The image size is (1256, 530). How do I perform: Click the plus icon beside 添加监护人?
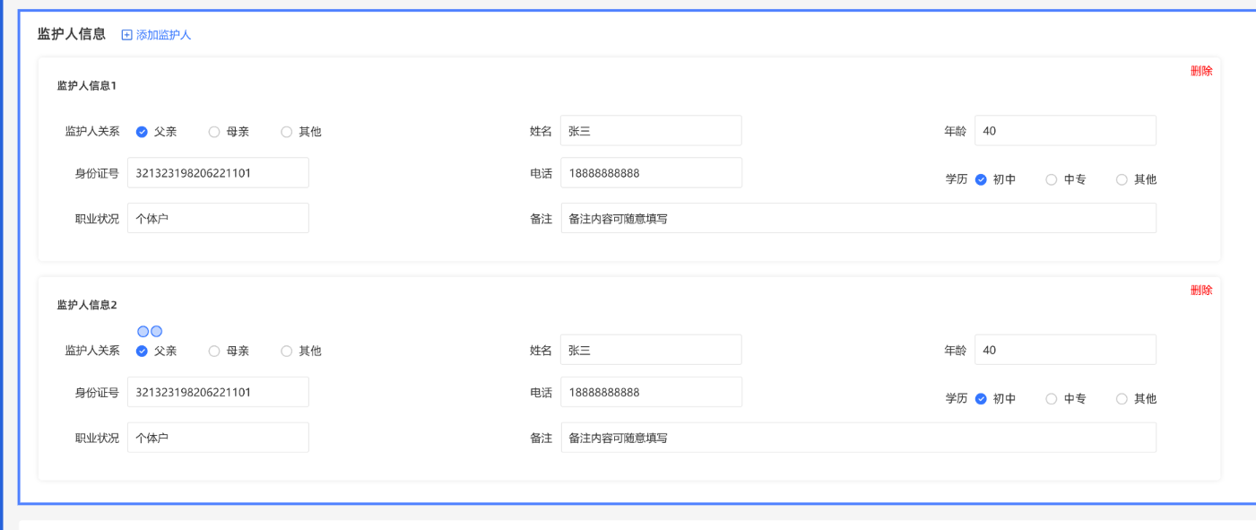click(x=126, y=35)
